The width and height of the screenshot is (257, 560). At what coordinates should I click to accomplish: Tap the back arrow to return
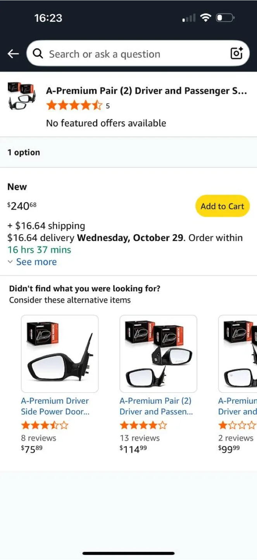click(x=13, y=54)
